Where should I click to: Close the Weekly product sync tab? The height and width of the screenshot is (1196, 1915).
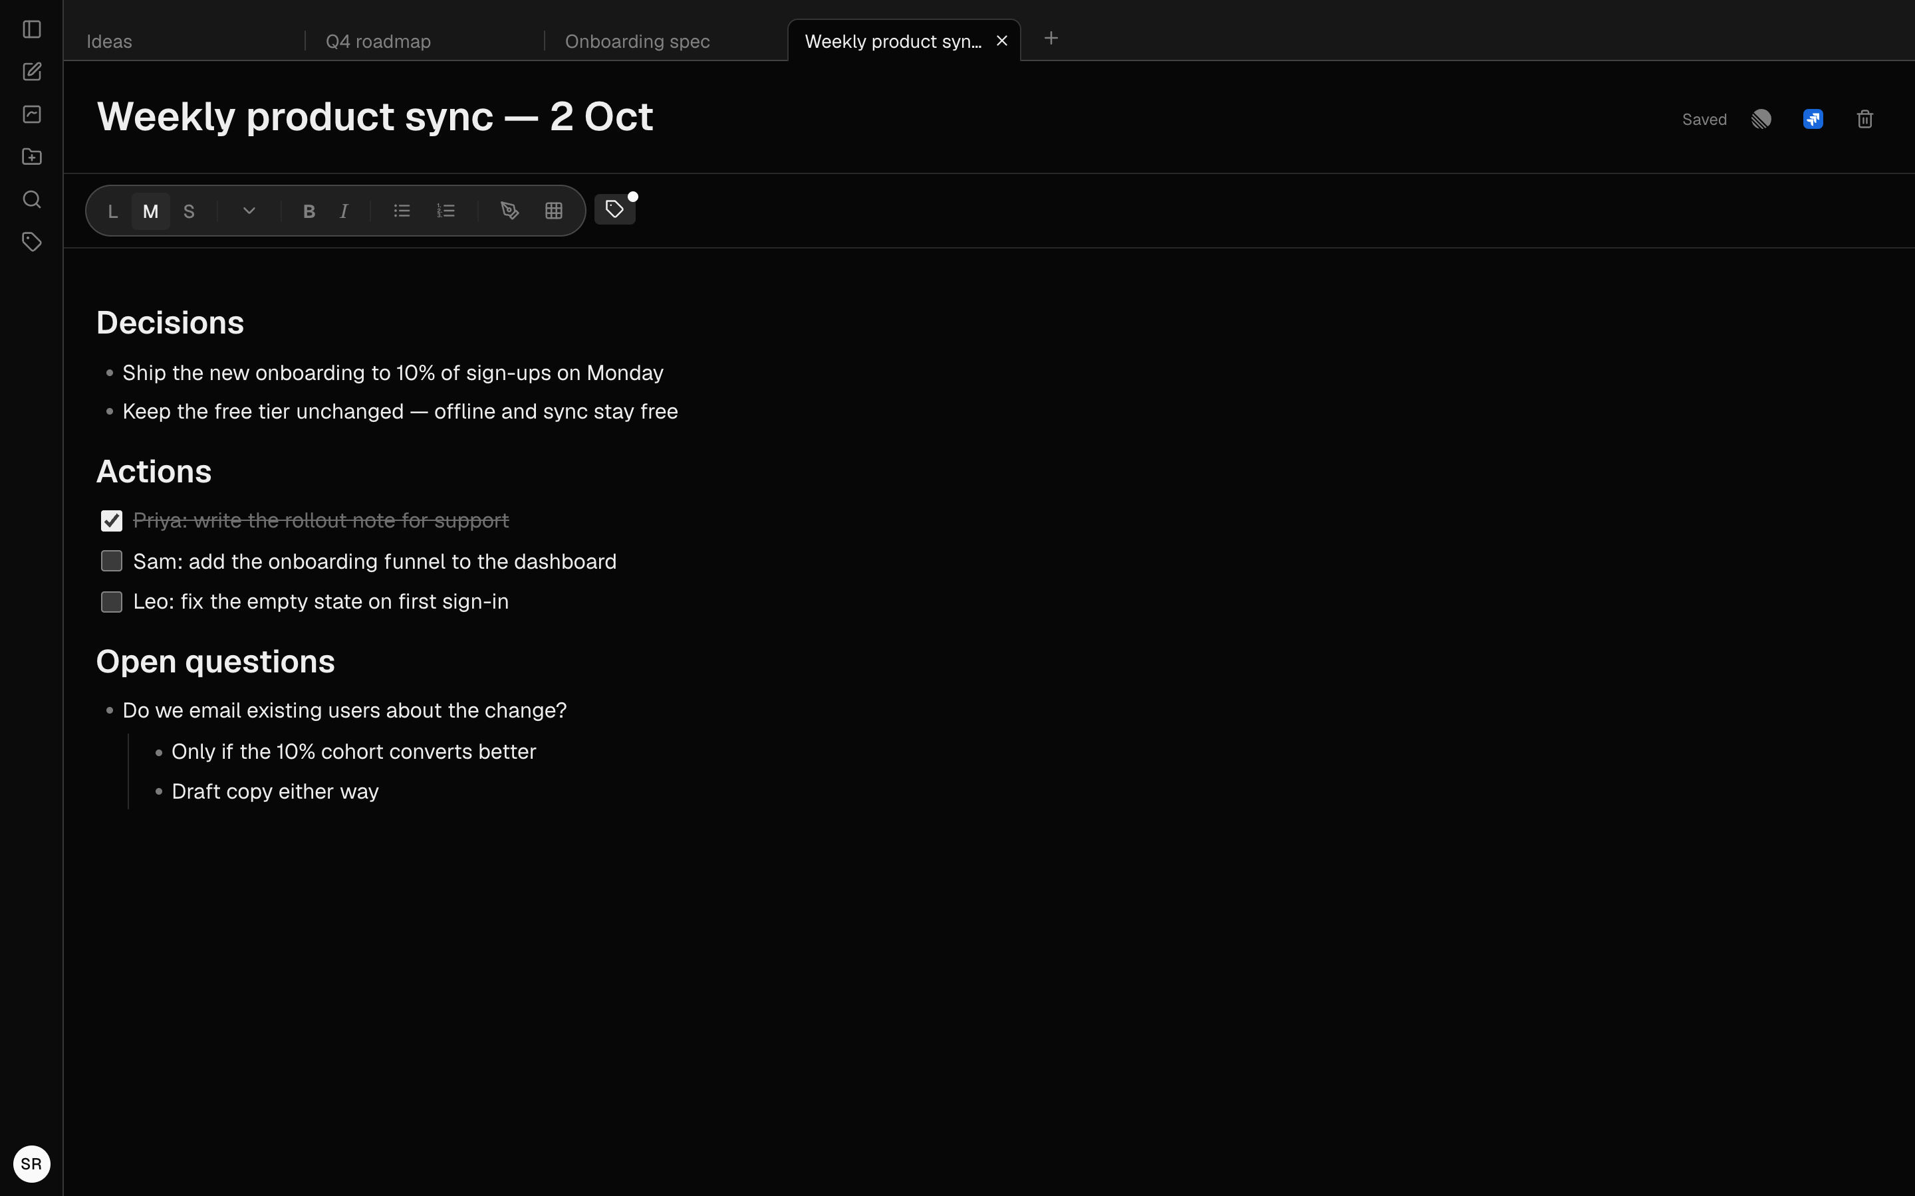pos(1002,41)
